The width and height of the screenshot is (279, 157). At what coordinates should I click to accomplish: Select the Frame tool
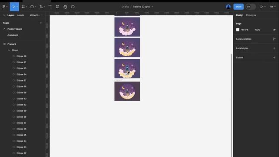tap(23, 7)
